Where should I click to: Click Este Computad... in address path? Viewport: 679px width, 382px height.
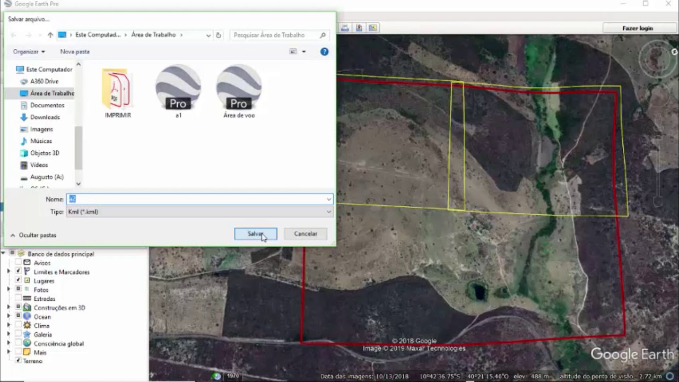coord(98,35)
